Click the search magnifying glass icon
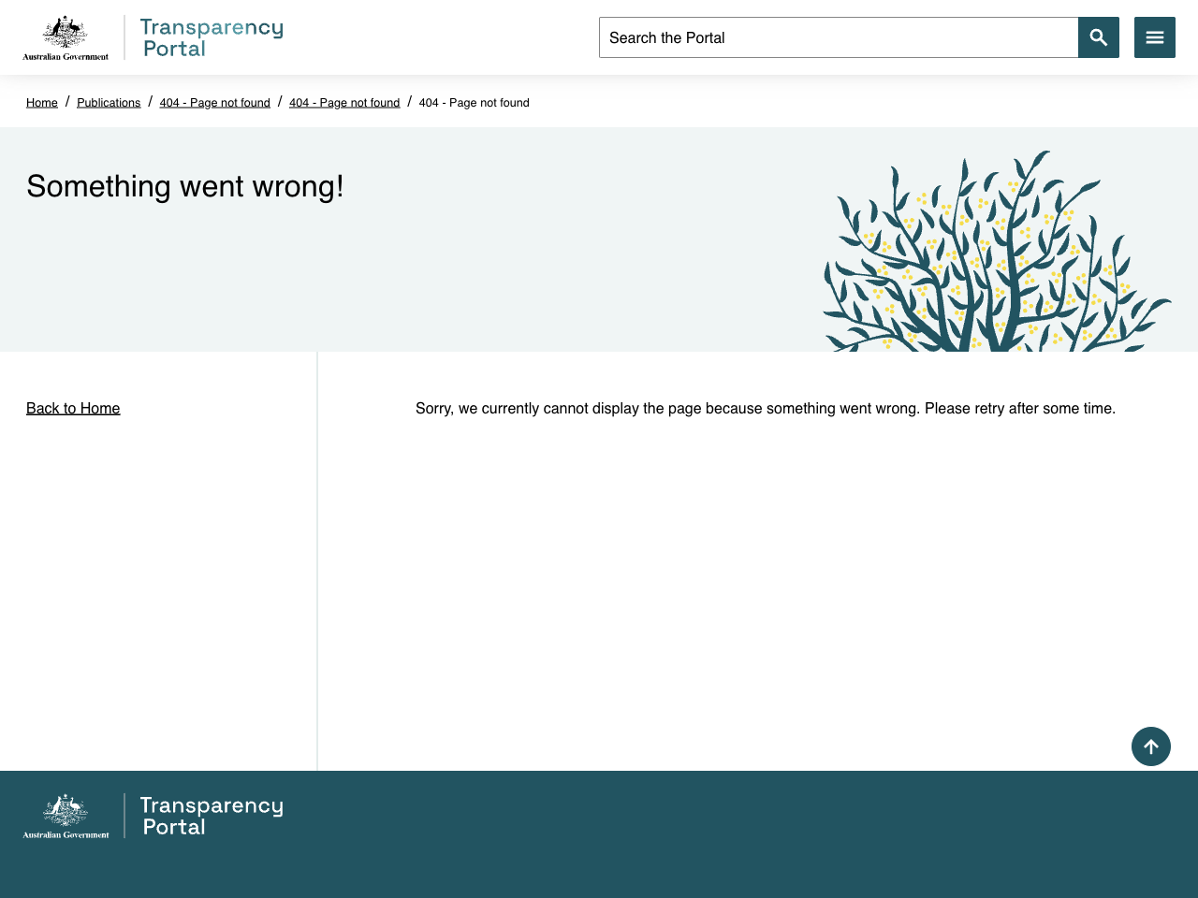Viewport: 1198px width, 898px height. pyautogui.click(x=1098, y=37)
